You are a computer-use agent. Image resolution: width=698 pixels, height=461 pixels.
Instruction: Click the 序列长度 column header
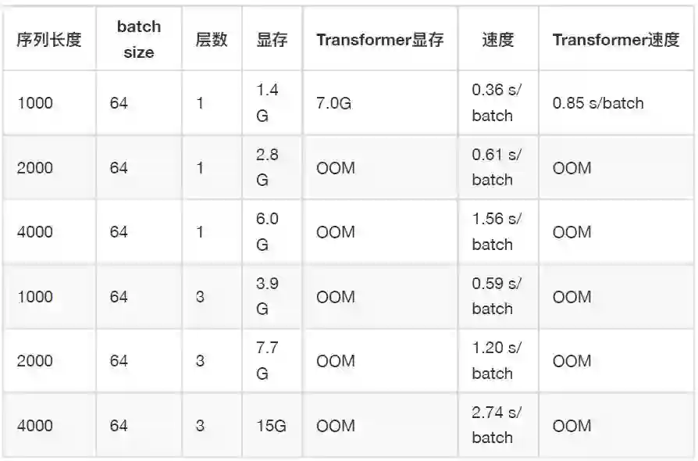(49, 40)
